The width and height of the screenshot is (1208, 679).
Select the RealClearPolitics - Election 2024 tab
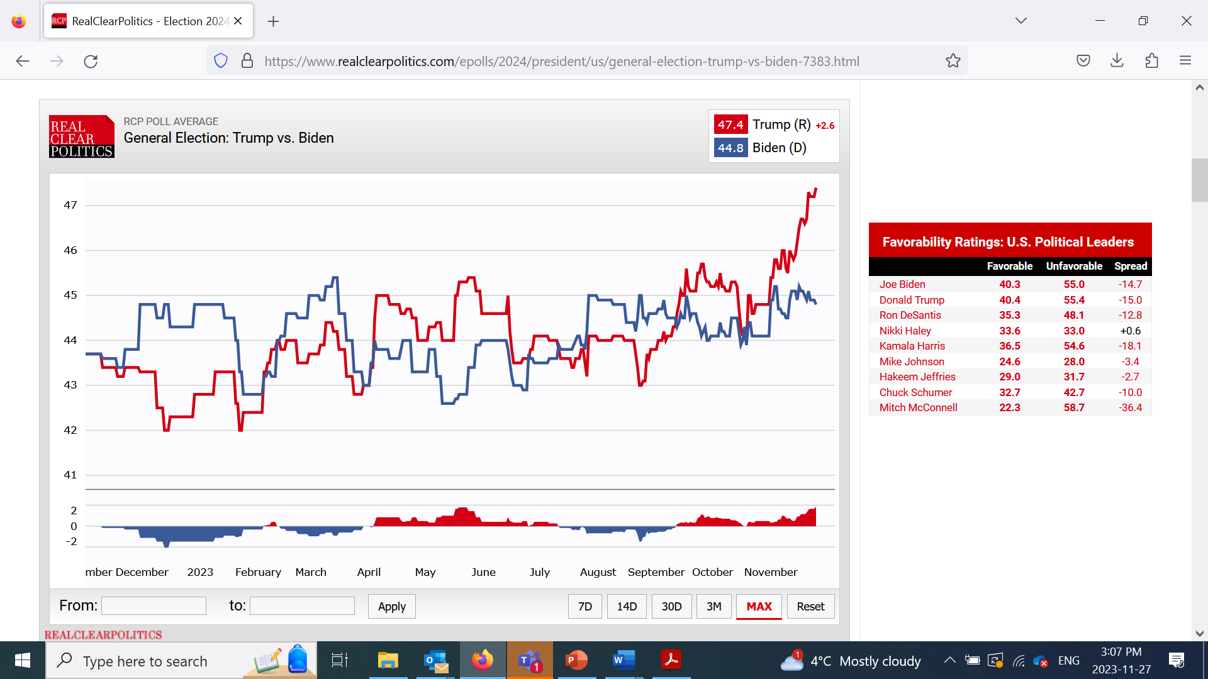click(148, 21)
